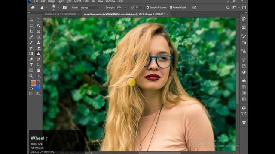
Task: Open the File menu
Action: coord(36,1)
